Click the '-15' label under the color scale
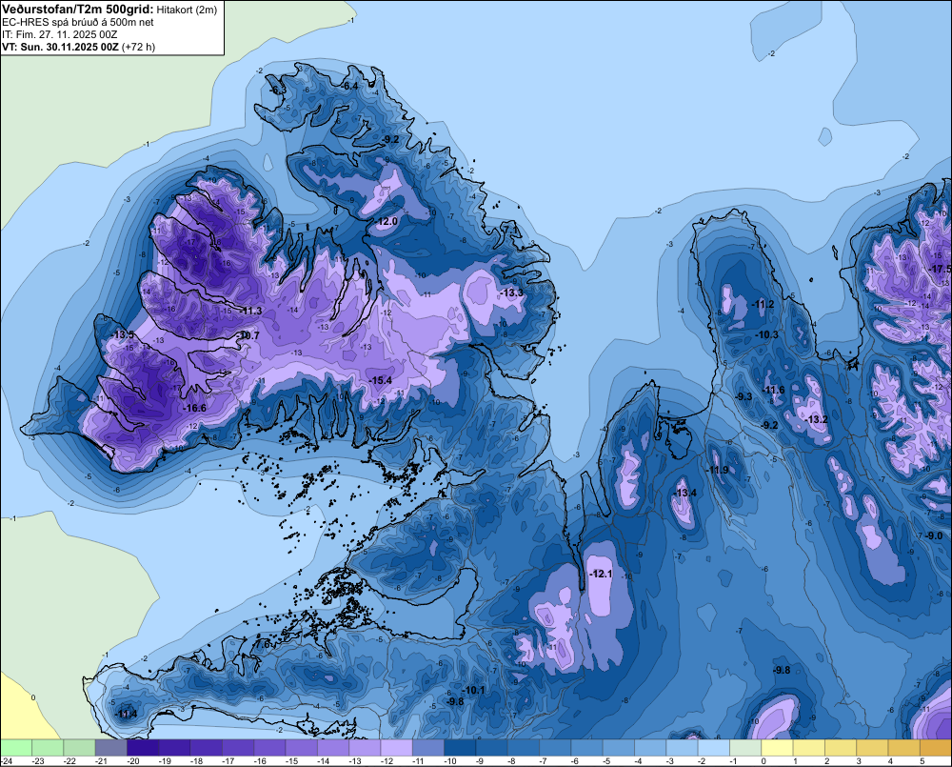This screenshot has height=767, width=952. pyautogui.click(x=291, y=761)
